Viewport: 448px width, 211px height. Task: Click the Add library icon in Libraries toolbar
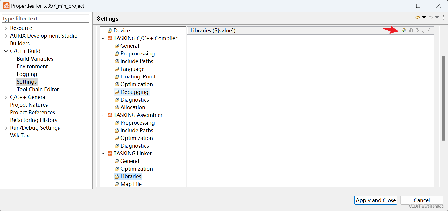click(x=404, y=30)
